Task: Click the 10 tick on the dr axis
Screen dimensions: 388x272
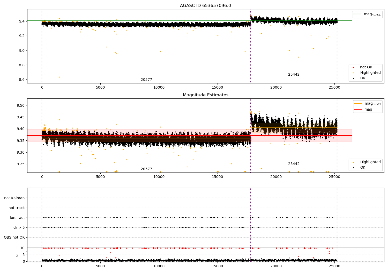Action: click(x=23, y=248)
